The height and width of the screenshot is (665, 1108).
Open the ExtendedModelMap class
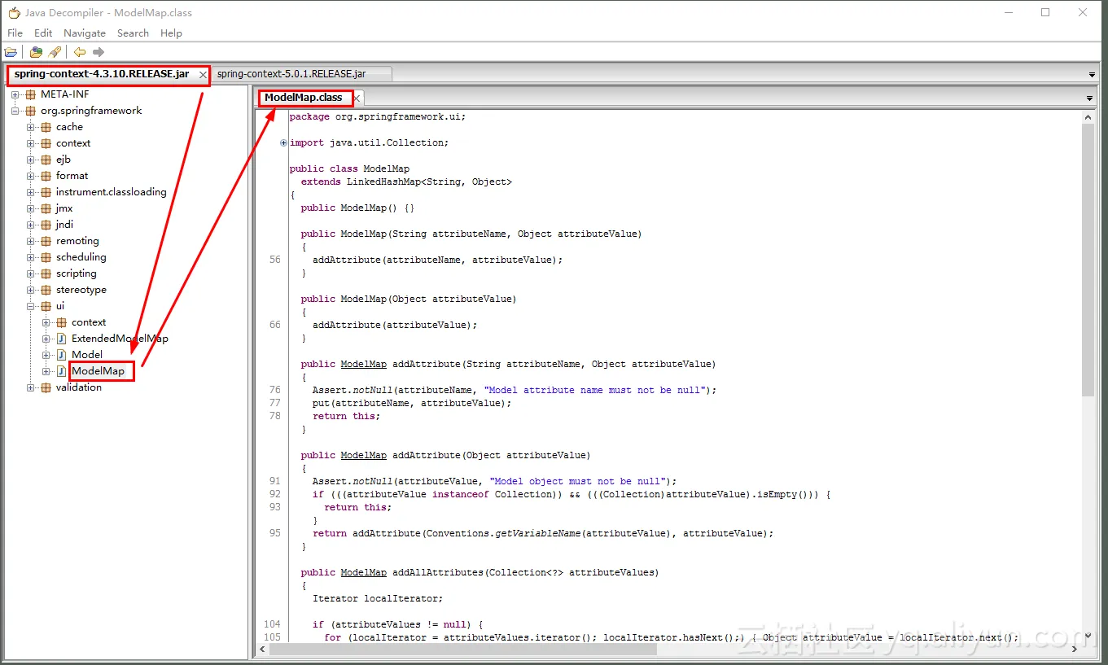click(x=120, y=339)
